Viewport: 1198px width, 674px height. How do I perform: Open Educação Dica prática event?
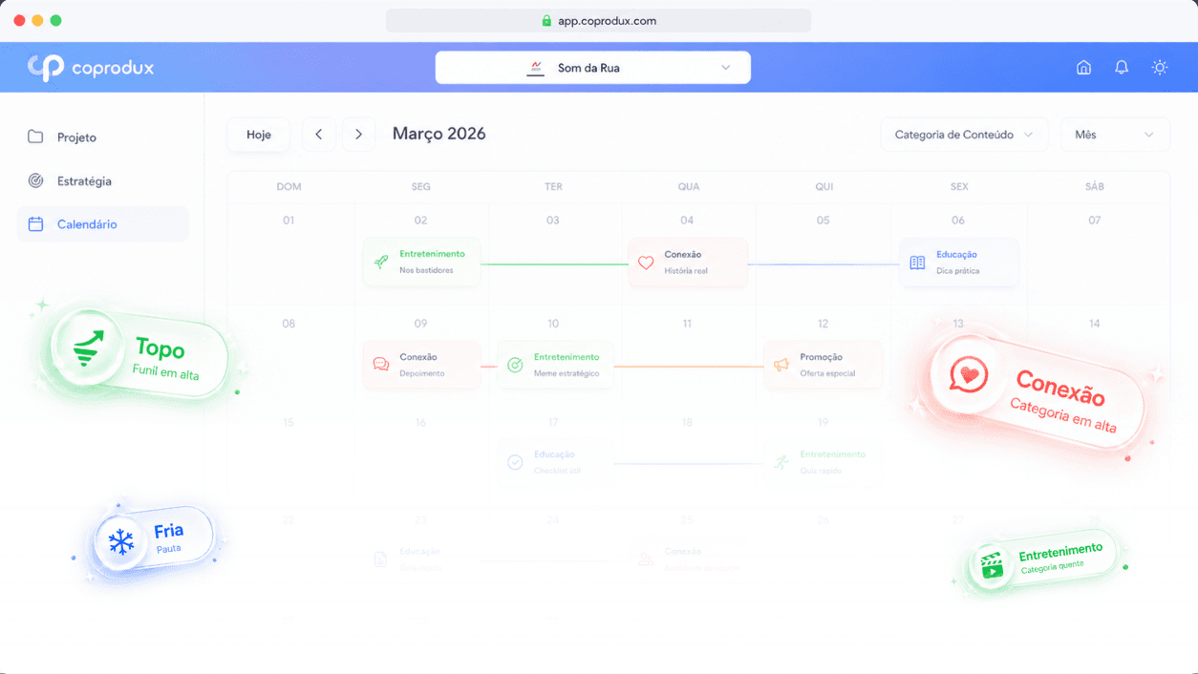point(958,262)
